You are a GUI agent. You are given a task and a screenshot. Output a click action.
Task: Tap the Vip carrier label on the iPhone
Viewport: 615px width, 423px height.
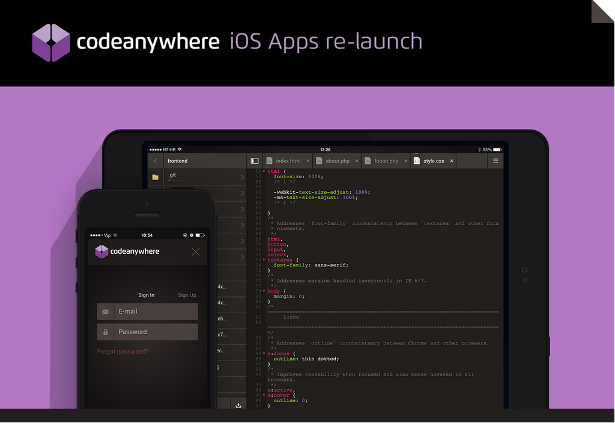pos(108,235)
